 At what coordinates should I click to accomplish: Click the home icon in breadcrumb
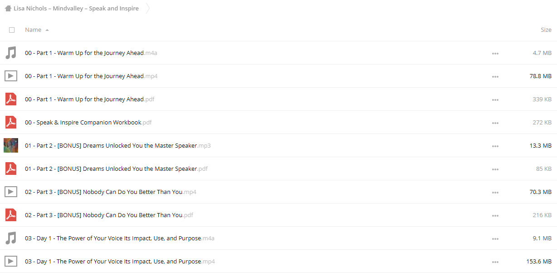(8, 9)
